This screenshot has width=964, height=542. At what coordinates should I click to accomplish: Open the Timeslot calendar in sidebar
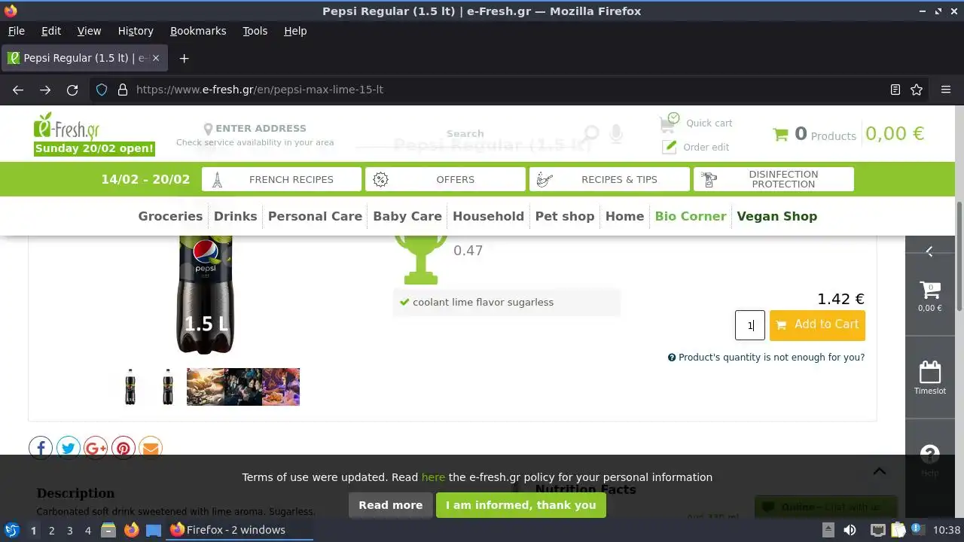[x=930, y=378]
